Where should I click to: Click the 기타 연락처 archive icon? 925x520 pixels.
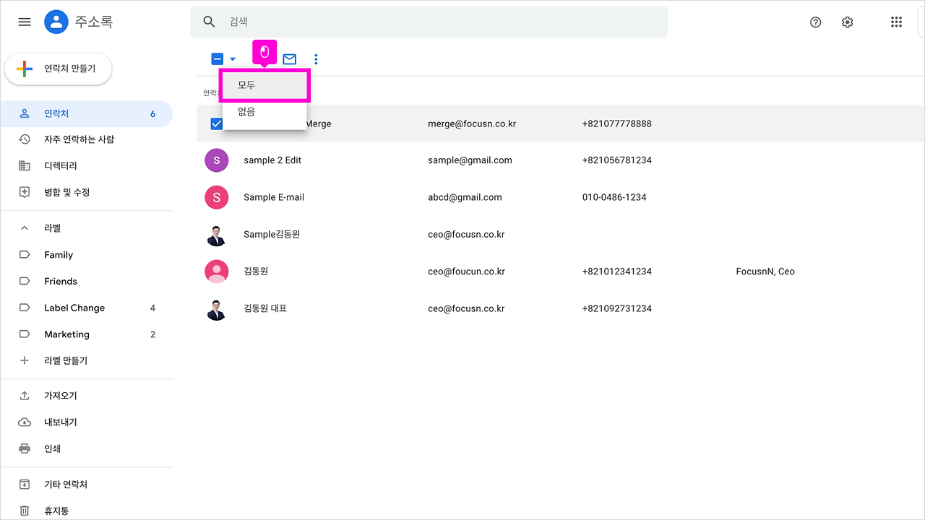pos(25,484)
